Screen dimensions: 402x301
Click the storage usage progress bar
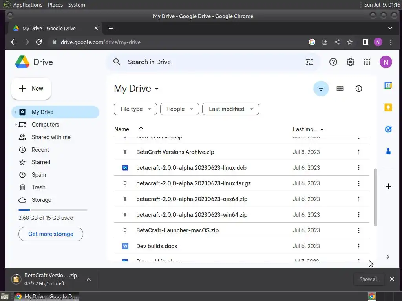[53, 210]
